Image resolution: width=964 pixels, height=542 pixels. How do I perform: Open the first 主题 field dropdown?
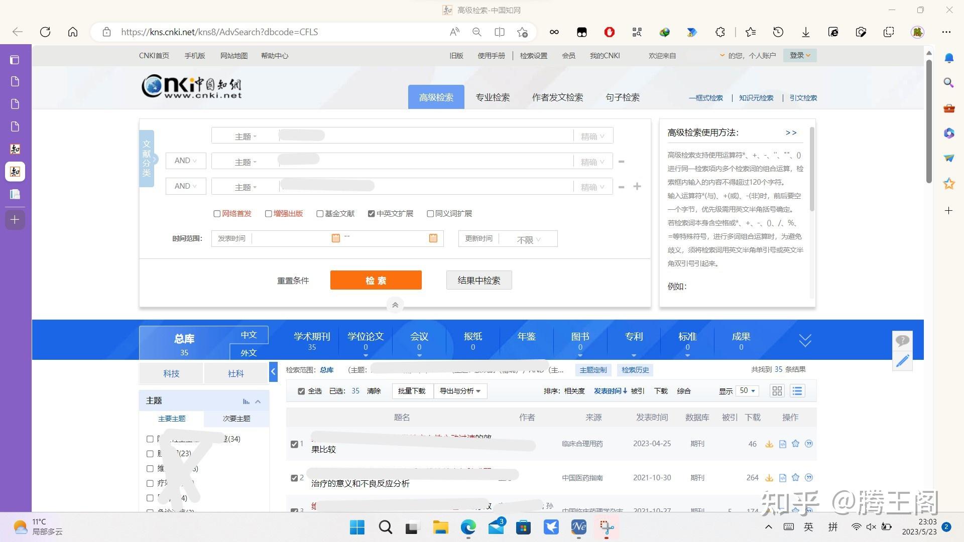point(245,137)
